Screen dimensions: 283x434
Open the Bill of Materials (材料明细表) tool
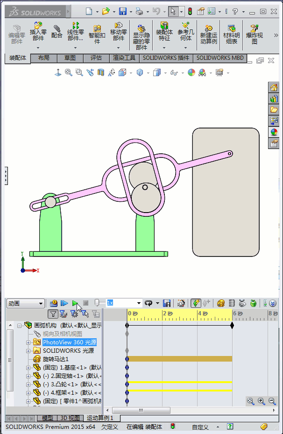click(231, 34)
